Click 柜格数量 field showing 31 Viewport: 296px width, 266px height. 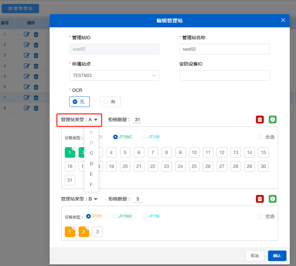[137, 120]
